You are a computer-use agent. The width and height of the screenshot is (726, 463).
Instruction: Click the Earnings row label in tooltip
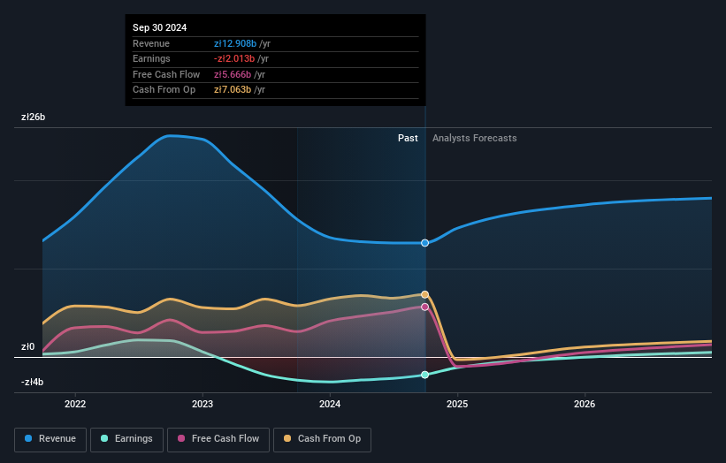point(151,58)
